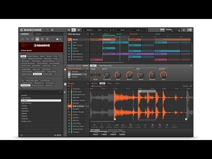Click the mixer view icon in header
This screenshot has height=159, width=212.
tap(162, 30)
